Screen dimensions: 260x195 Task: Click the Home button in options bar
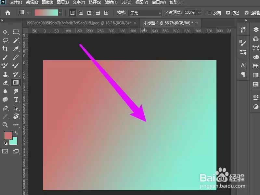[7, 13]
